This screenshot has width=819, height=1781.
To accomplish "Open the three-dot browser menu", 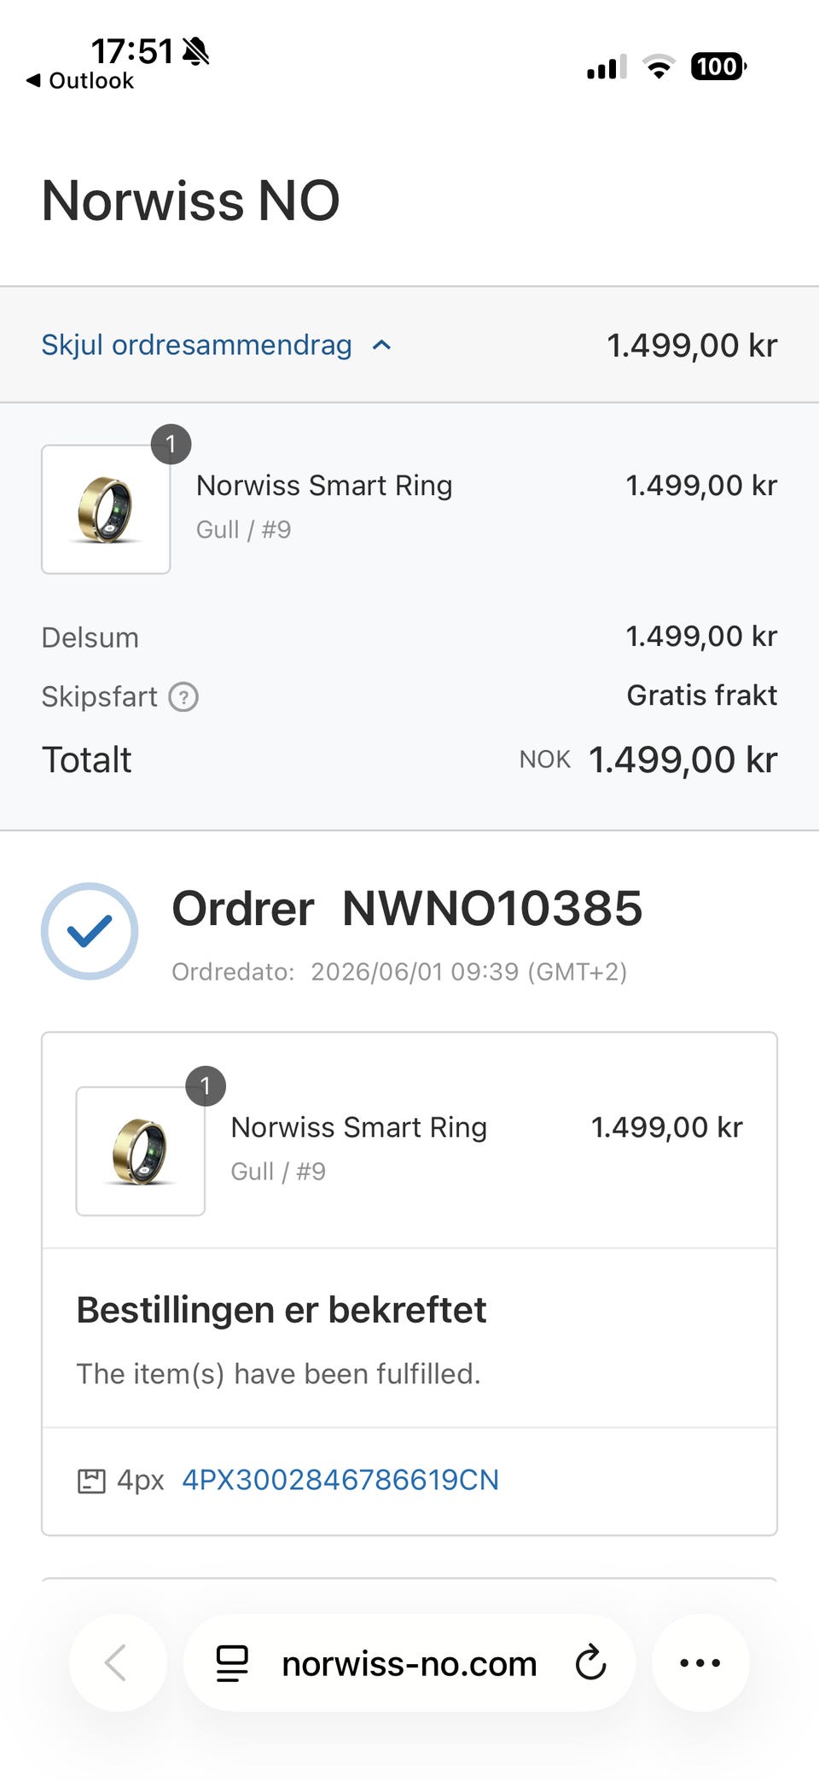I will click(x=700, y=1662).
